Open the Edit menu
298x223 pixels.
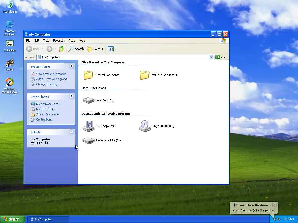(37, 41)
